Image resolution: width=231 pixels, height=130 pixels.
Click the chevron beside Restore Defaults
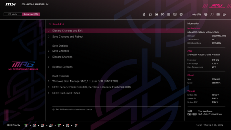tap(49, 67)
